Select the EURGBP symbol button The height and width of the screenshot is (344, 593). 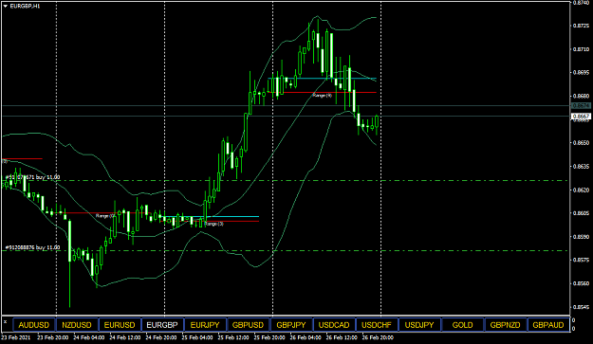coord(162,325)
